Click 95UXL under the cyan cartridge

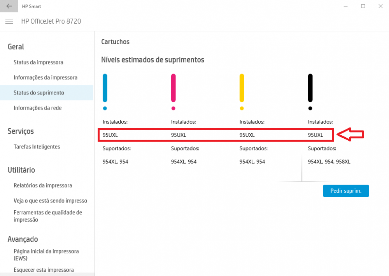[110, 135]
